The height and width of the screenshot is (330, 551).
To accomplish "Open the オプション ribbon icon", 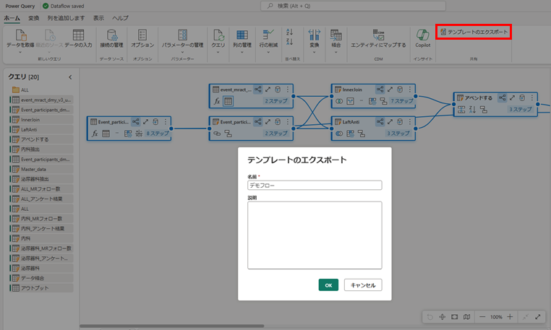I will click(x=142, y=35).
